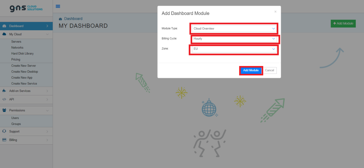Click the GNS Cloud Solutions logo
The image size is (364, 168).
pos(26,8)
